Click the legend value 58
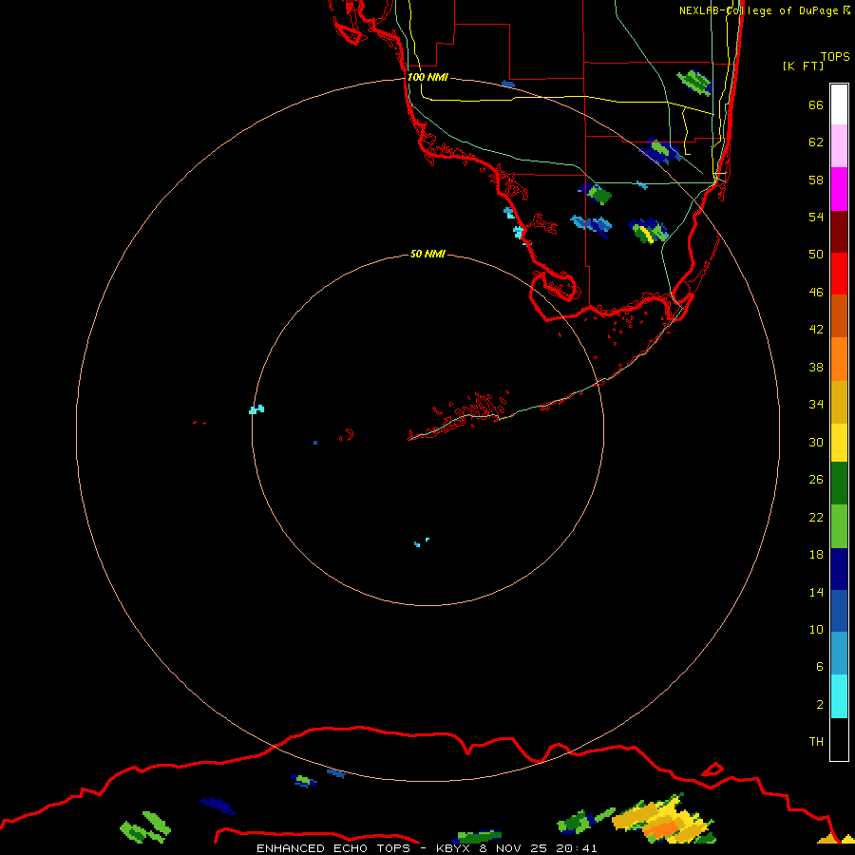The image size is (855, 855). click(x=816, y=180)
